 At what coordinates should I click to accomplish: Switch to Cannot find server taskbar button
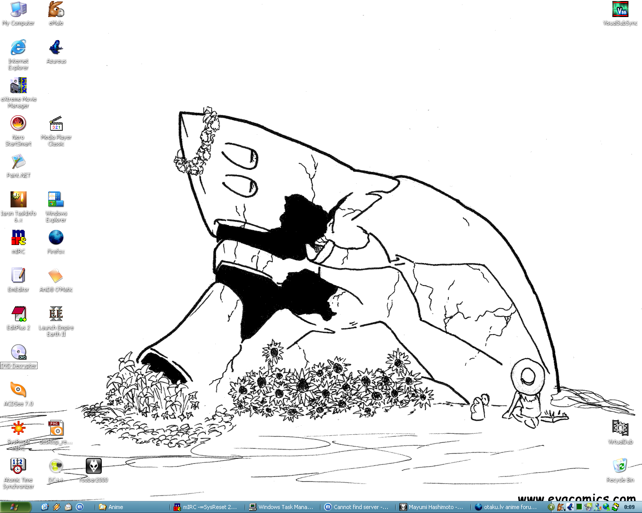(x=358, y=507)
